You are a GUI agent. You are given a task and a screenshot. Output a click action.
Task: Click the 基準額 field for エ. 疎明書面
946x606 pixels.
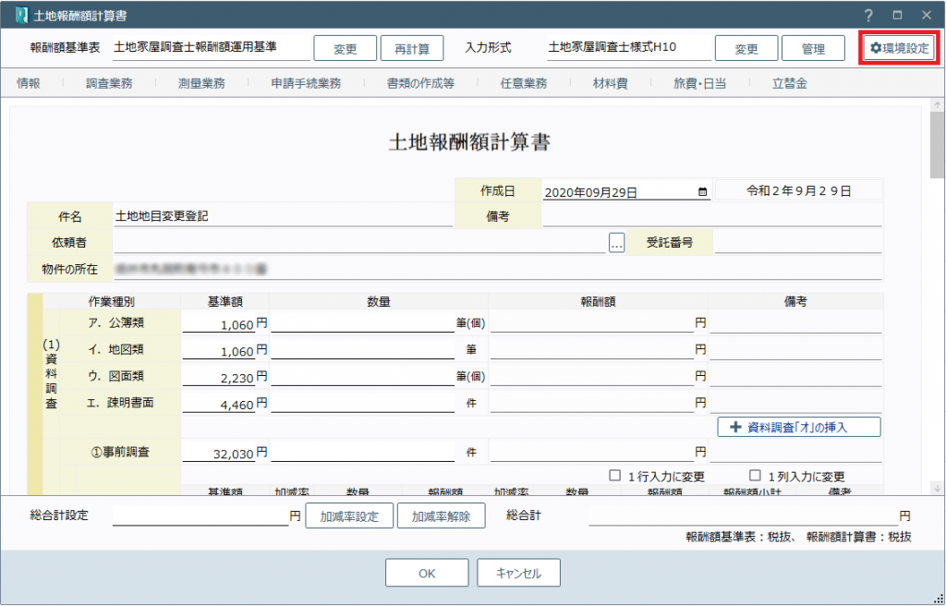pyautogui.click(x=218, y=404)
